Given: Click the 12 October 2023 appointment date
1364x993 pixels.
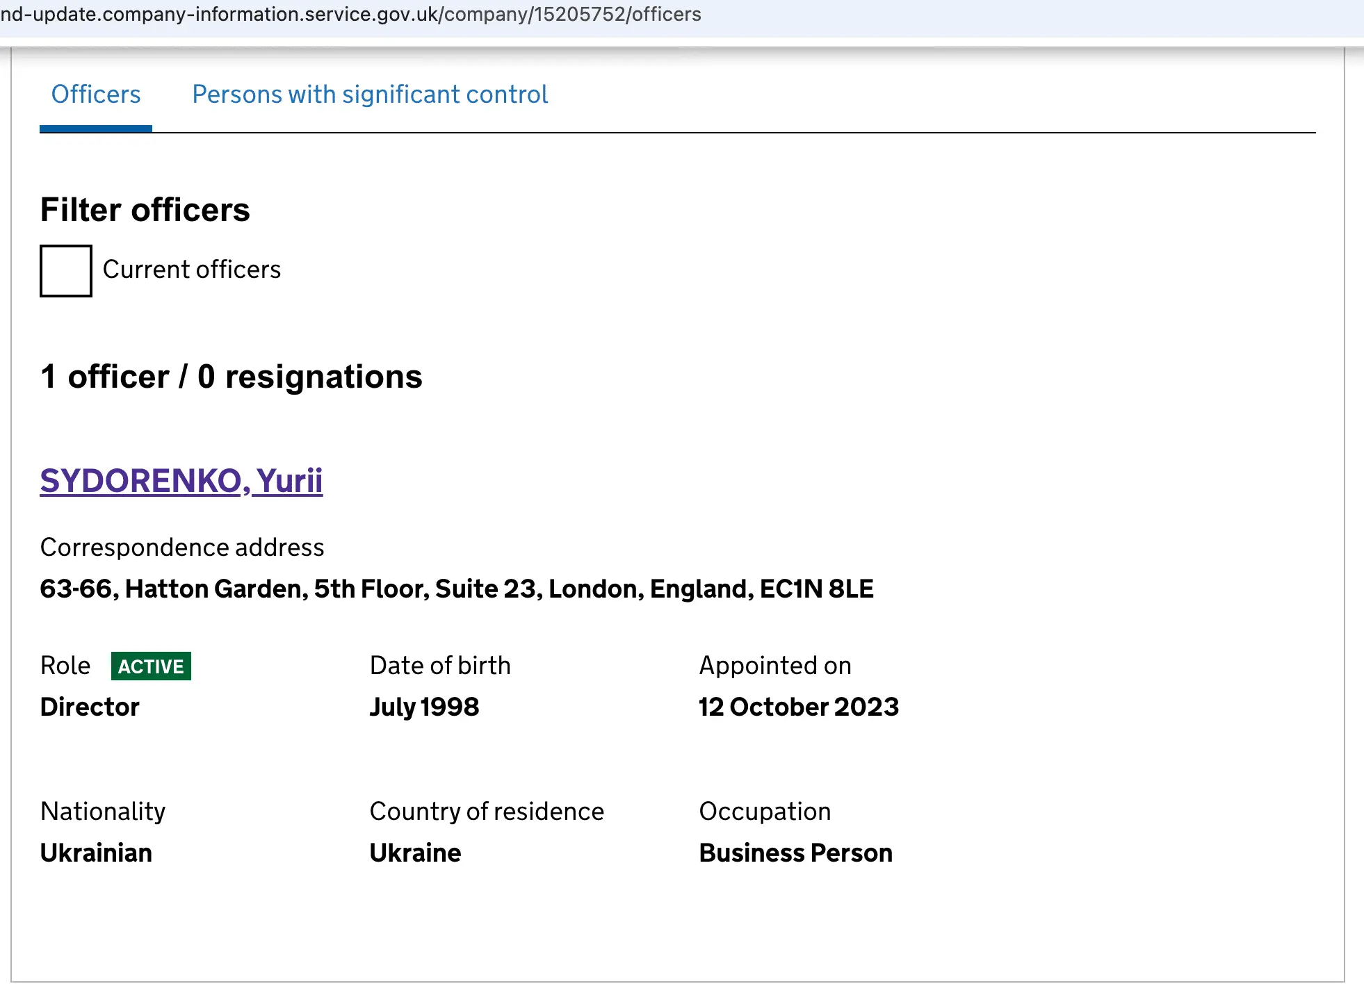Looking at the screenshot, I should (x=799, y=707).
